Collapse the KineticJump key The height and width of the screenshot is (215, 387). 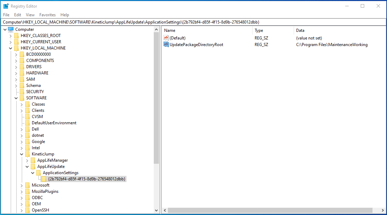click(x=21, y=154)
